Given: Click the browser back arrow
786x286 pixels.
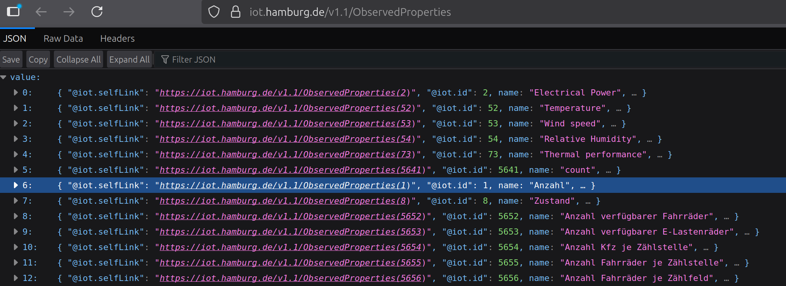Looking at the screenshot, I should point(41,12).
